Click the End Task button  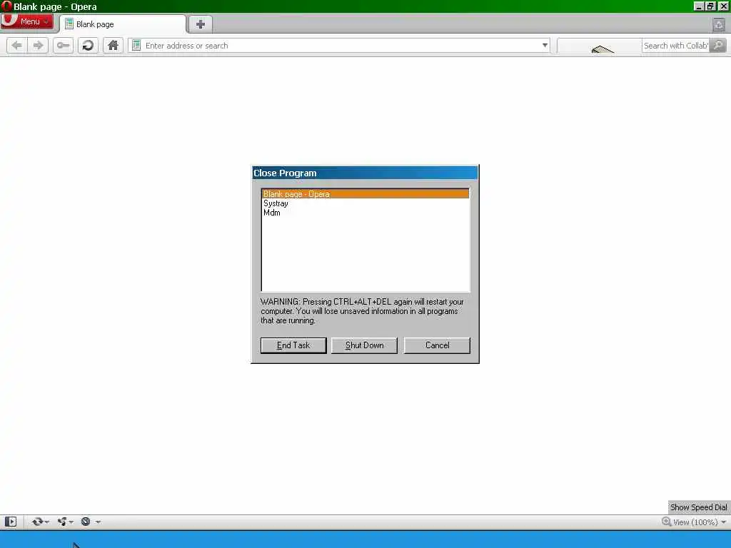point(293,345)
